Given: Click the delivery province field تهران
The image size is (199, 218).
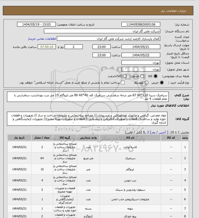Looking at the screenshot, I should click(x=141, y=63).
